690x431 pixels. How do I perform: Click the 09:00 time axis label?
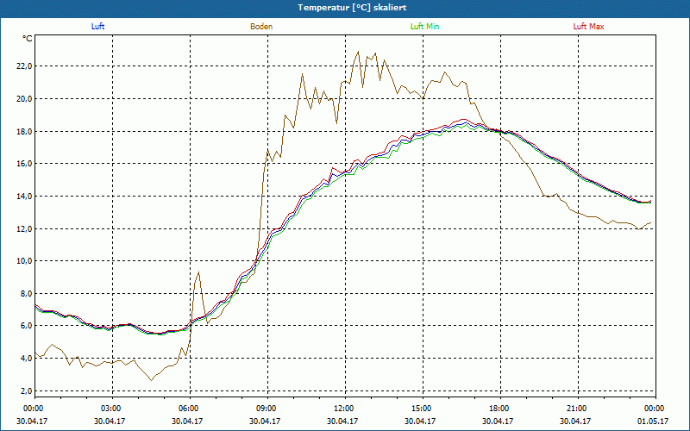[265, 409]
